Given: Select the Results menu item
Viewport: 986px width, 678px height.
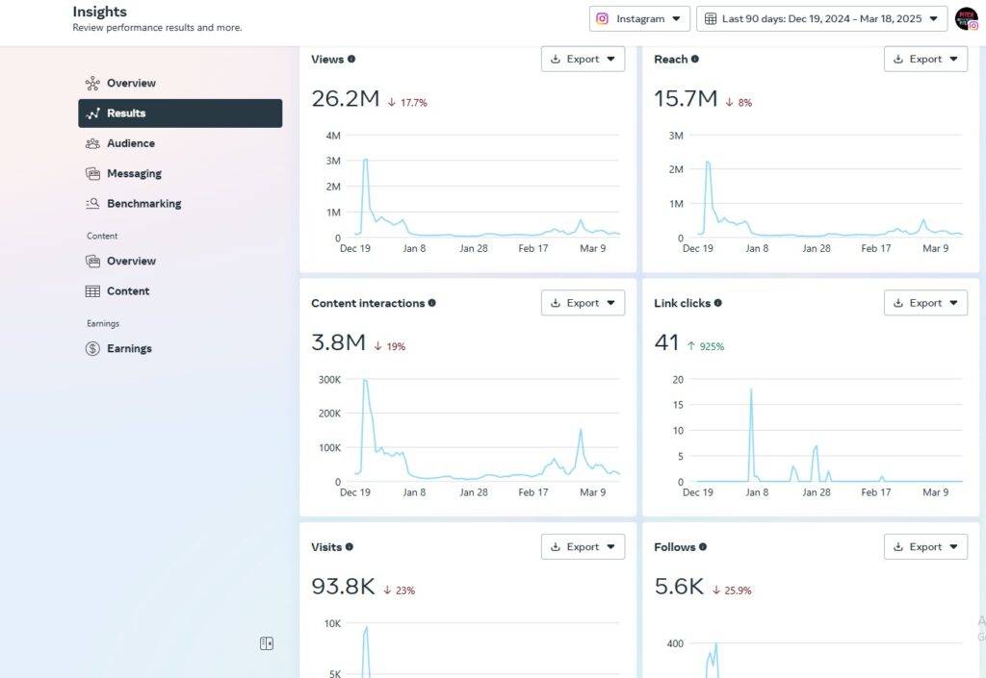Looking at the screenshot, I should (x=180, y=113).
